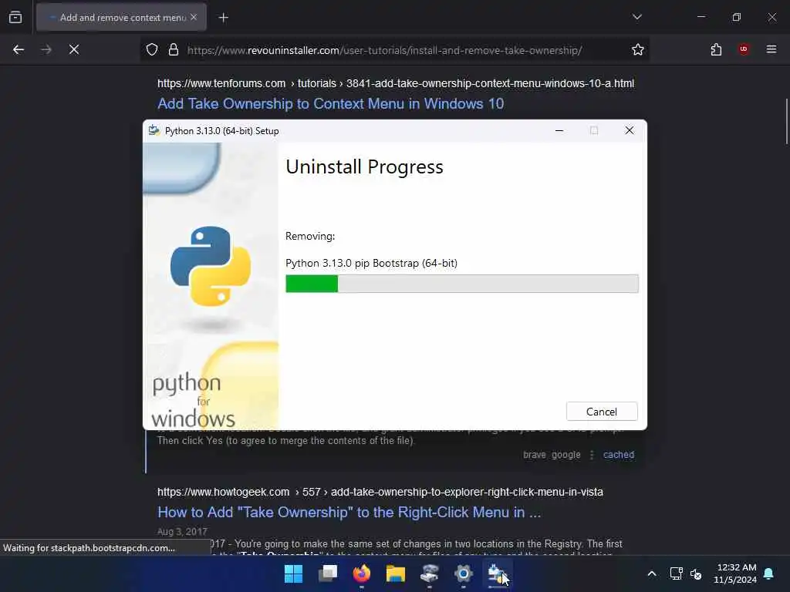Open a new Firefox tab
Image resolution: width=790 pixels, height=592 pixels.
click(223, 18)
